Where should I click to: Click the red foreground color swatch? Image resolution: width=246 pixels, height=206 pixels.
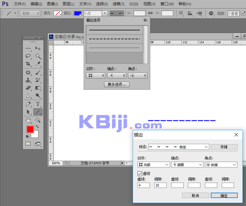pos(30,129)
